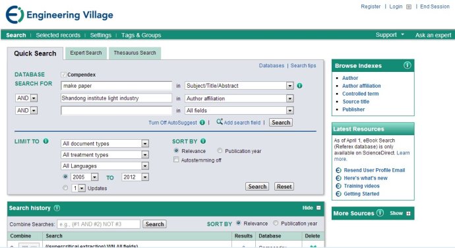Viewport: 455px width, 248px height.
Task: Open Selected records in nav bar
Action: coord(58,35)
